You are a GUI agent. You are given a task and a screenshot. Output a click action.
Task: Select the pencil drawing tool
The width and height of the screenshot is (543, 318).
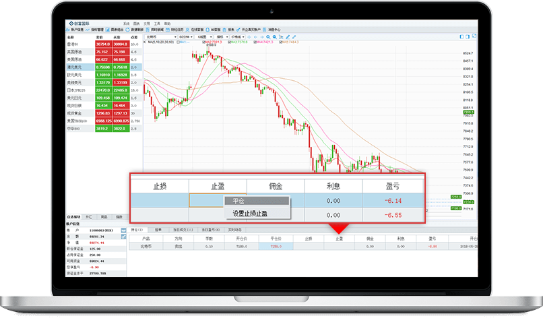pyautogui.click(x=287, y=36)
